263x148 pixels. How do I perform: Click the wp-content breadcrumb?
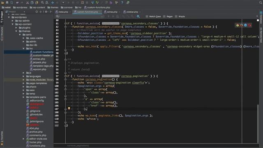(37, 7)
